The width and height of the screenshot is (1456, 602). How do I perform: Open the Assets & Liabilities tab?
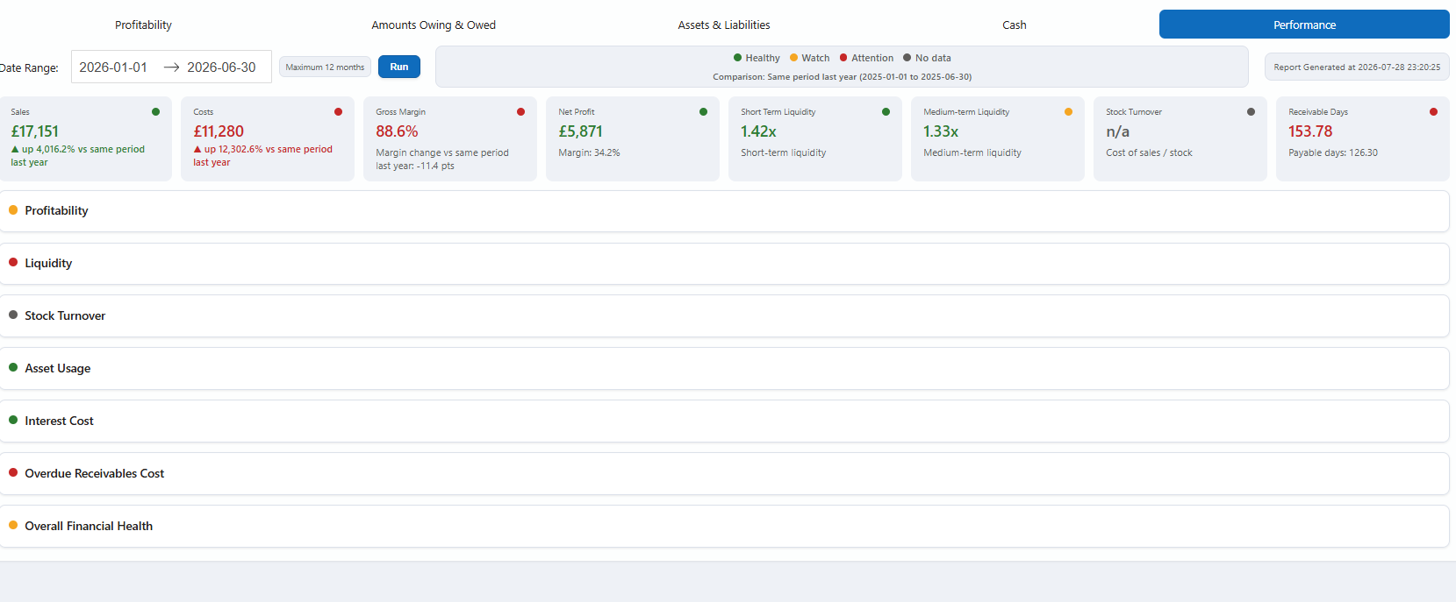pyautogui.click(x=724, y=25)
